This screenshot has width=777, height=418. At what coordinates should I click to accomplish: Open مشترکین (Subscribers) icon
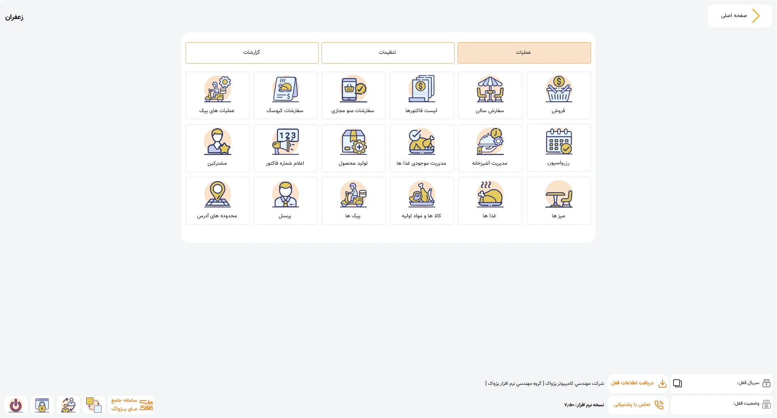[217, 148]
